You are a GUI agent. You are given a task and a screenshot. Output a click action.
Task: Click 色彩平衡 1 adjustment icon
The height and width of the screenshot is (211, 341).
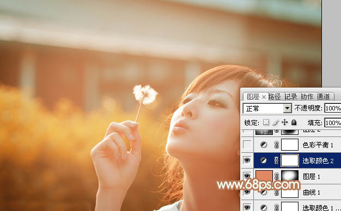coord(264,145)
